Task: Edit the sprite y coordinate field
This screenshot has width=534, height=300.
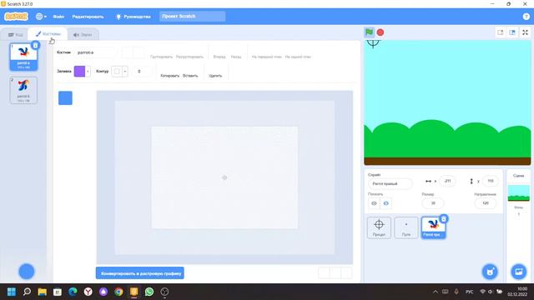Action: (490, 181)
